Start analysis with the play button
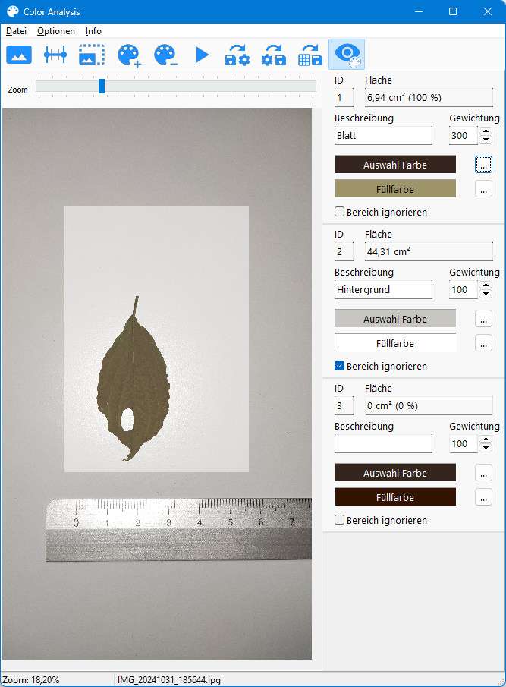This screenshot has width=506, height=687. coord(202,55)
